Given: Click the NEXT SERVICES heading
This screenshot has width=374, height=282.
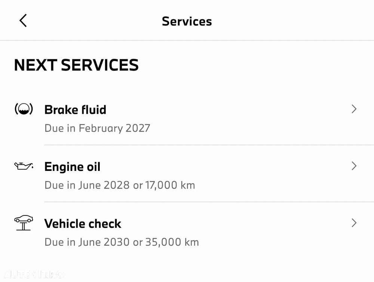Looking at the screenshot, I should point(76,65).
